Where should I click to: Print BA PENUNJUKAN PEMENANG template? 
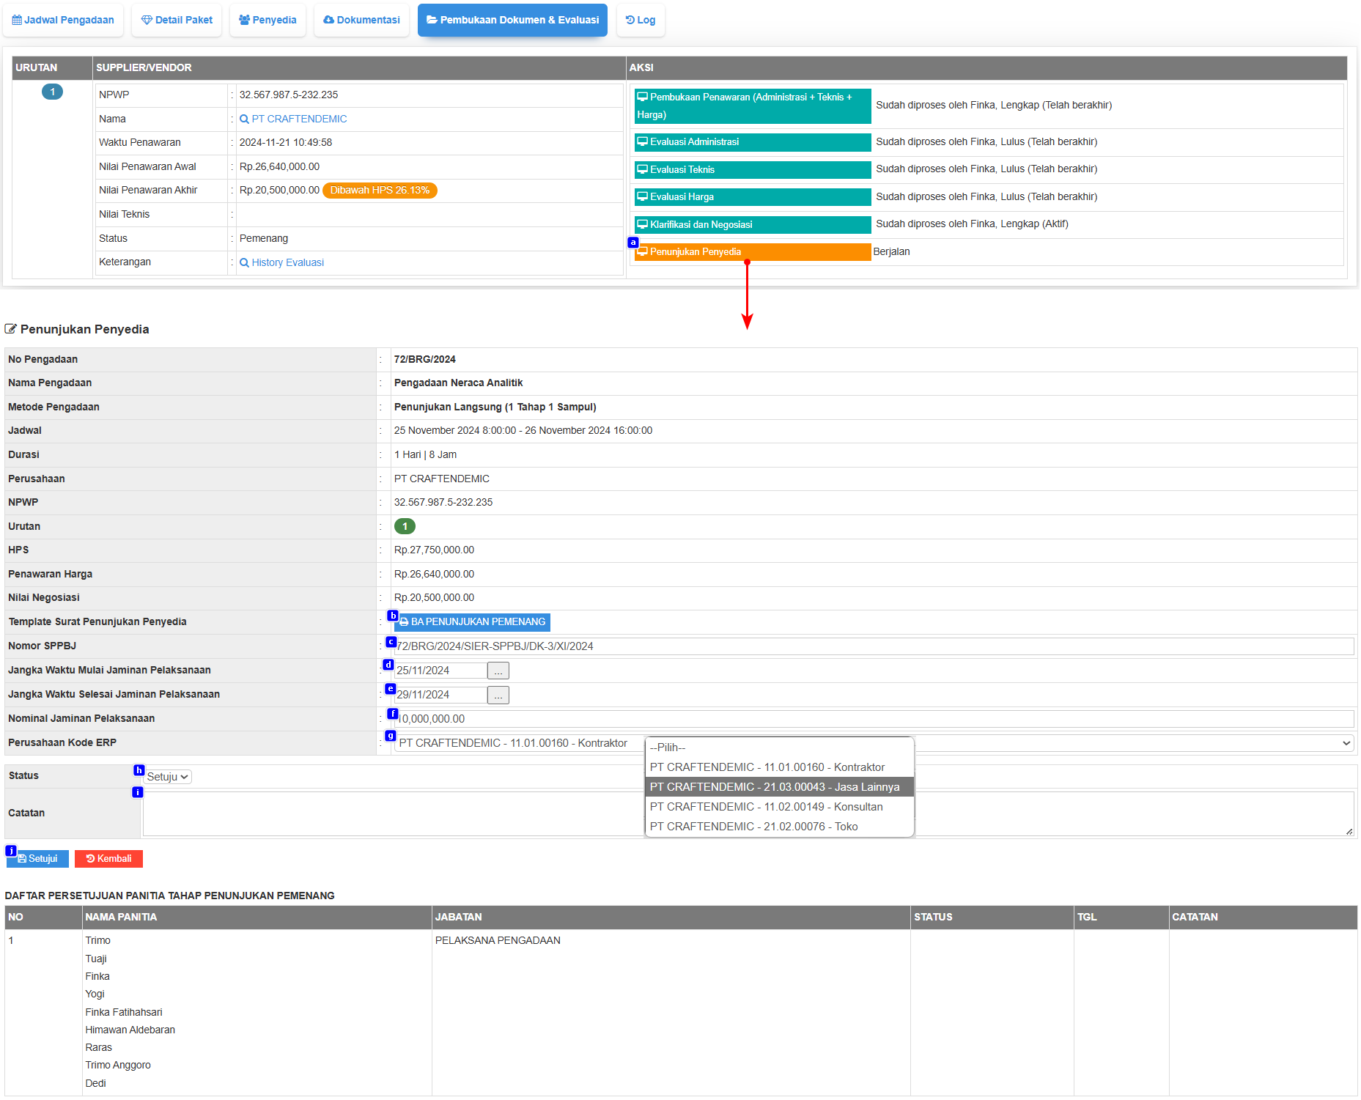point(473,622)
